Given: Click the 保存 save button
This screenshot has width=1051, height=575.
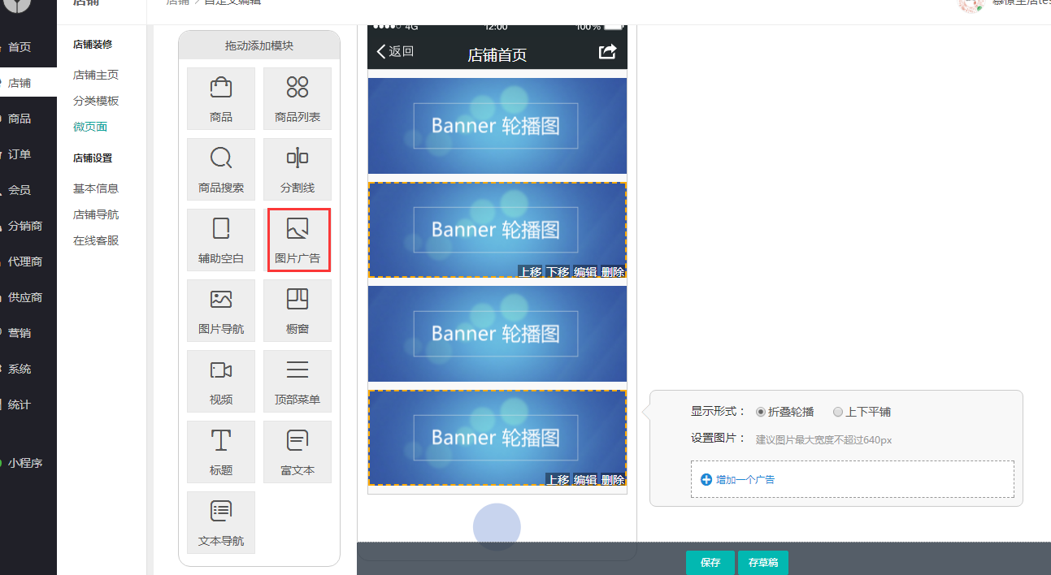Looking at the screenshot, I should tap(710, 562).
